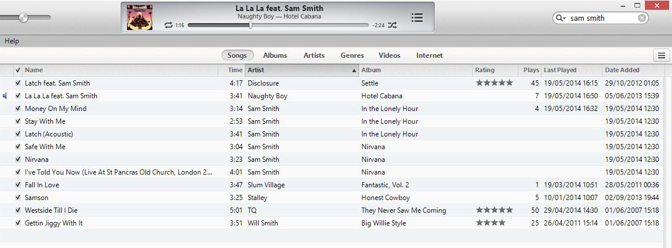Uncheck Safe With Me
672x248 pixels.
point(17,147)
